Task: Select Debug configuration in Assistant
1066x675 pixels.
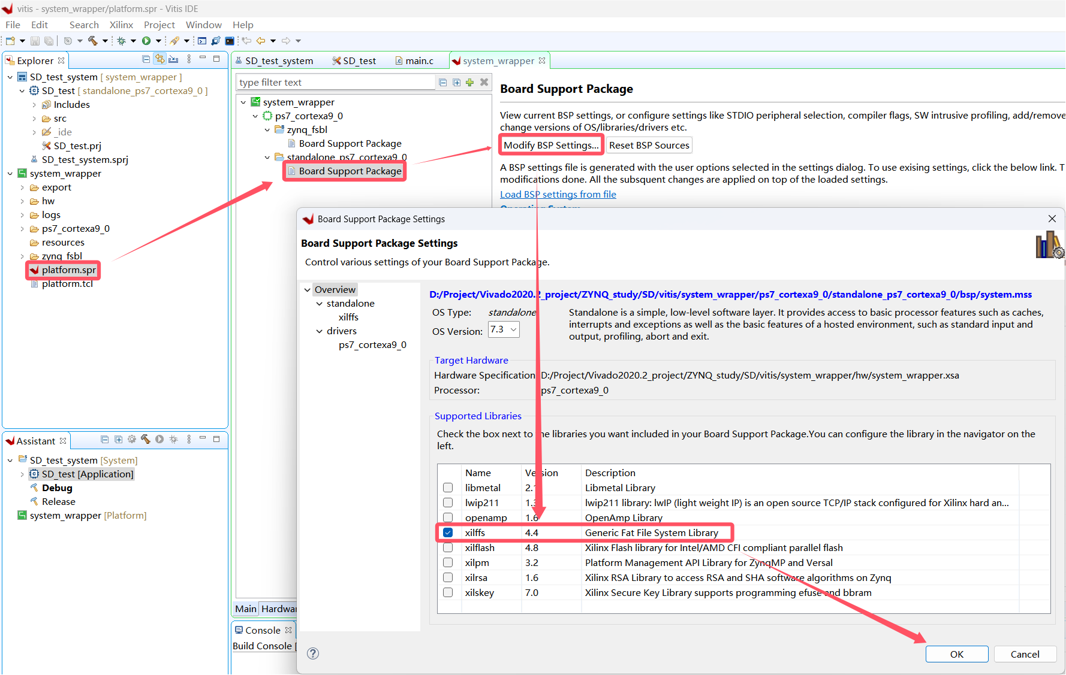Action: [x=57, y=488]
